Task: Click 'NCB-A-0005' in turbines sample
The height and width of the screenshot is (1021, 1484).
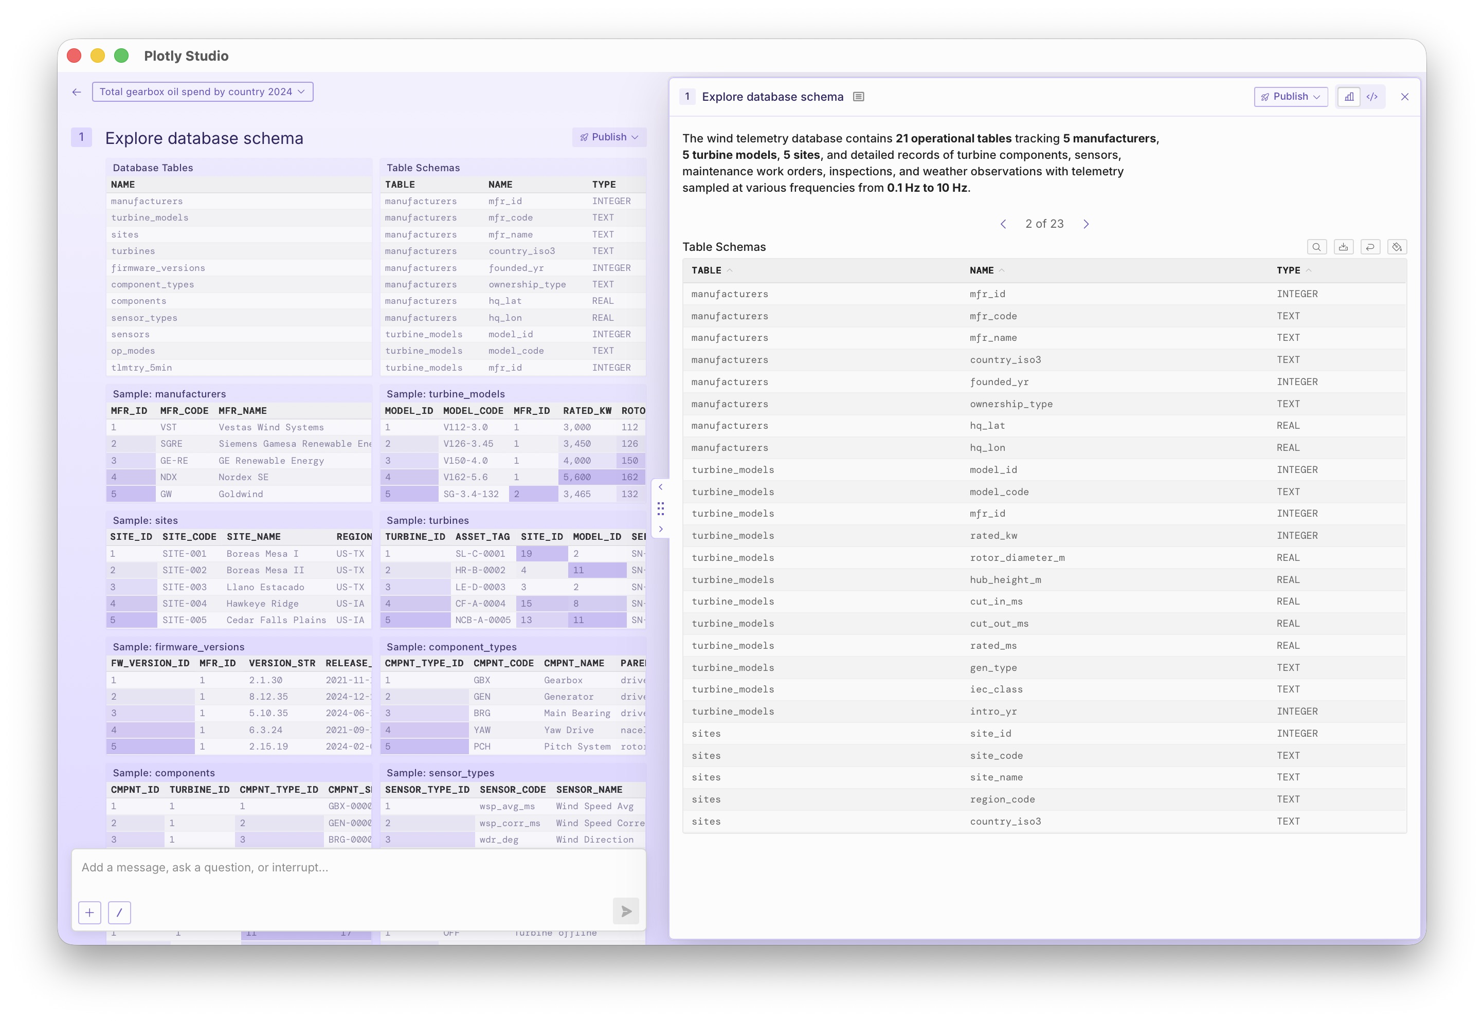Action: pyautogui.click(x=483, y=620)
